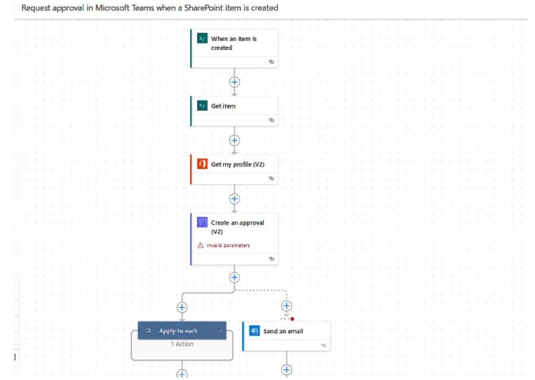This screenshot has height=380, width=535.
Task: Add an action between Get item and Get my profile
Action: [235, 140]
